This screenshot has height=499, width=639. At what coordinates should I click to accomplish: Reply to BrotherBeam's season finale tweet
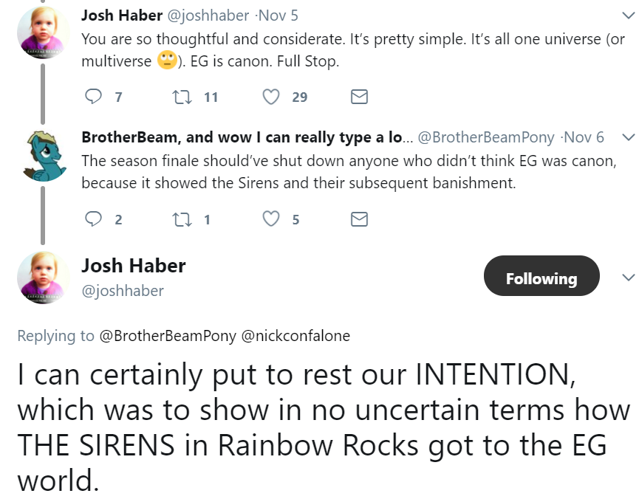[94, 219]
